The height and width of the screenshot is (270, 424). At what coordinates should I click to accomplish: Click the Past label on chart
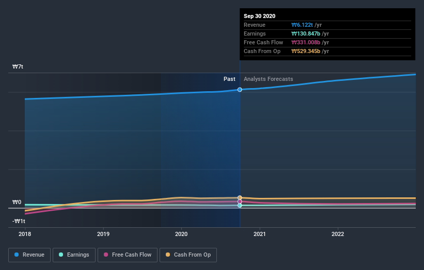tap(229, 79)
